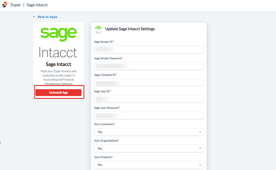Go back to Apps

point(47,17)
